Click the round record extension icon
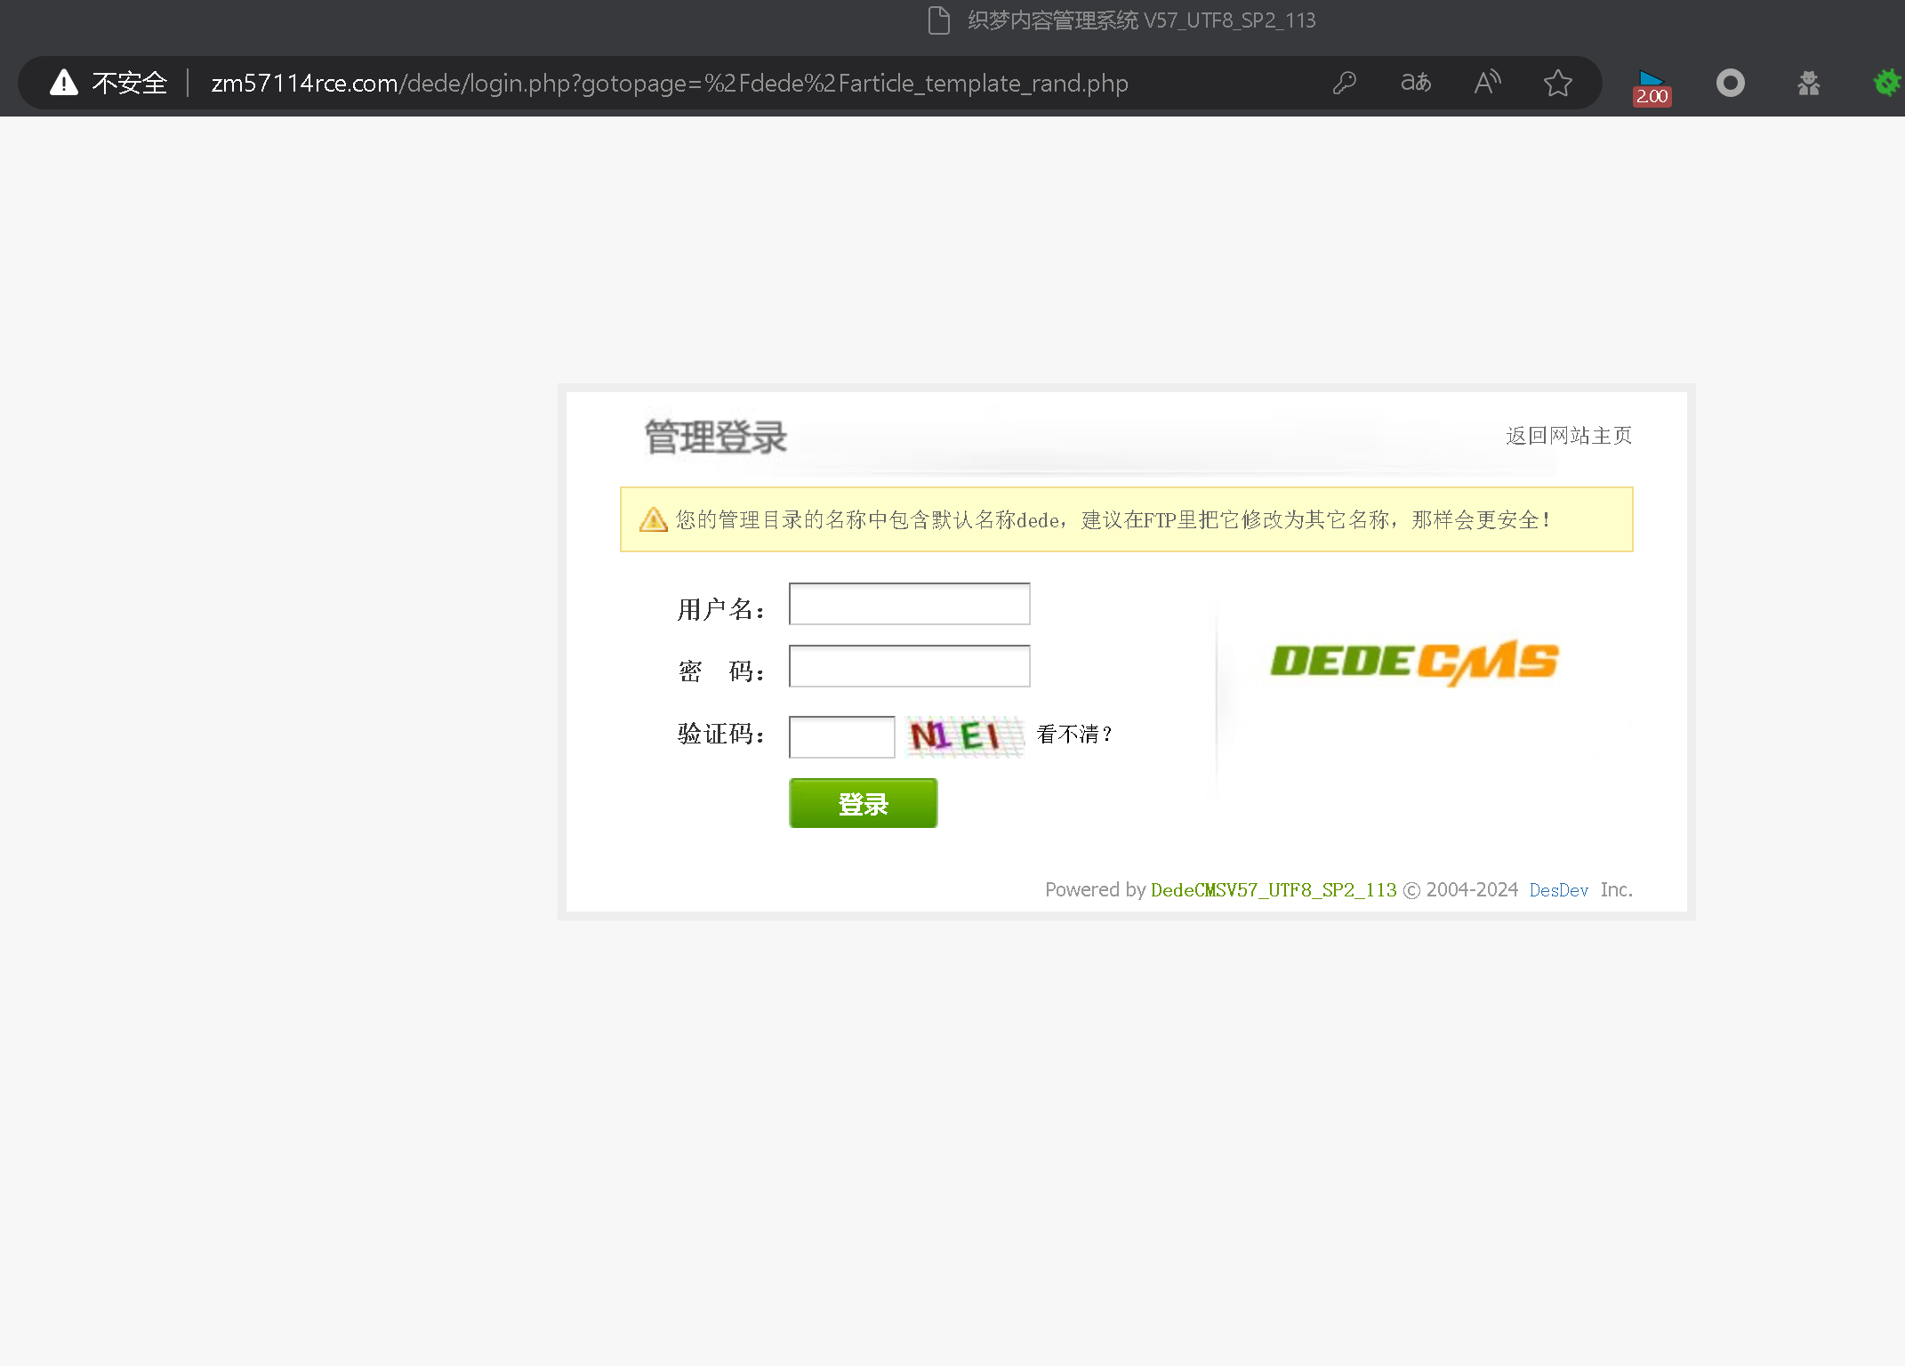1905x1366 pixels. 1730,83
